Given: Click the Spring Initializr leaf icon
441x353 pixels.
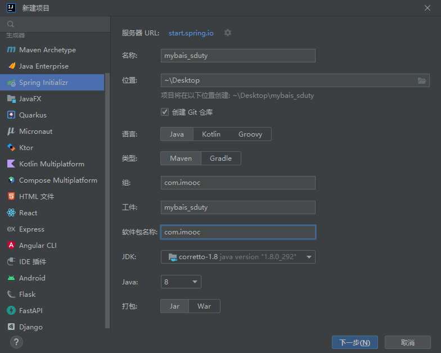Looking at the screenshot, I should coord(11,83).
